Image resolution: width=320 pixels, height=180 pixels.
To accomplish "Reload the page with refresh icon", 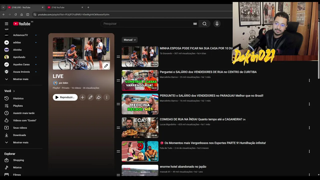I will point(15,14).
